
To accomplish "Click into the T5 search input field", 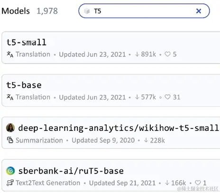I will (144, 11).
